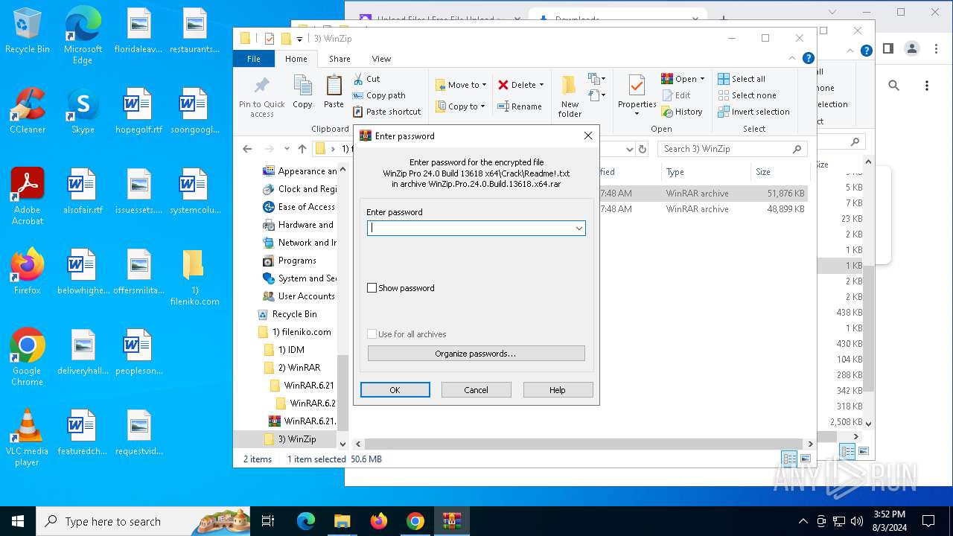Open the Move to dropdown
Image resolution: width=953 pixels, height=536 pixels.
click(x=461, y=85)
